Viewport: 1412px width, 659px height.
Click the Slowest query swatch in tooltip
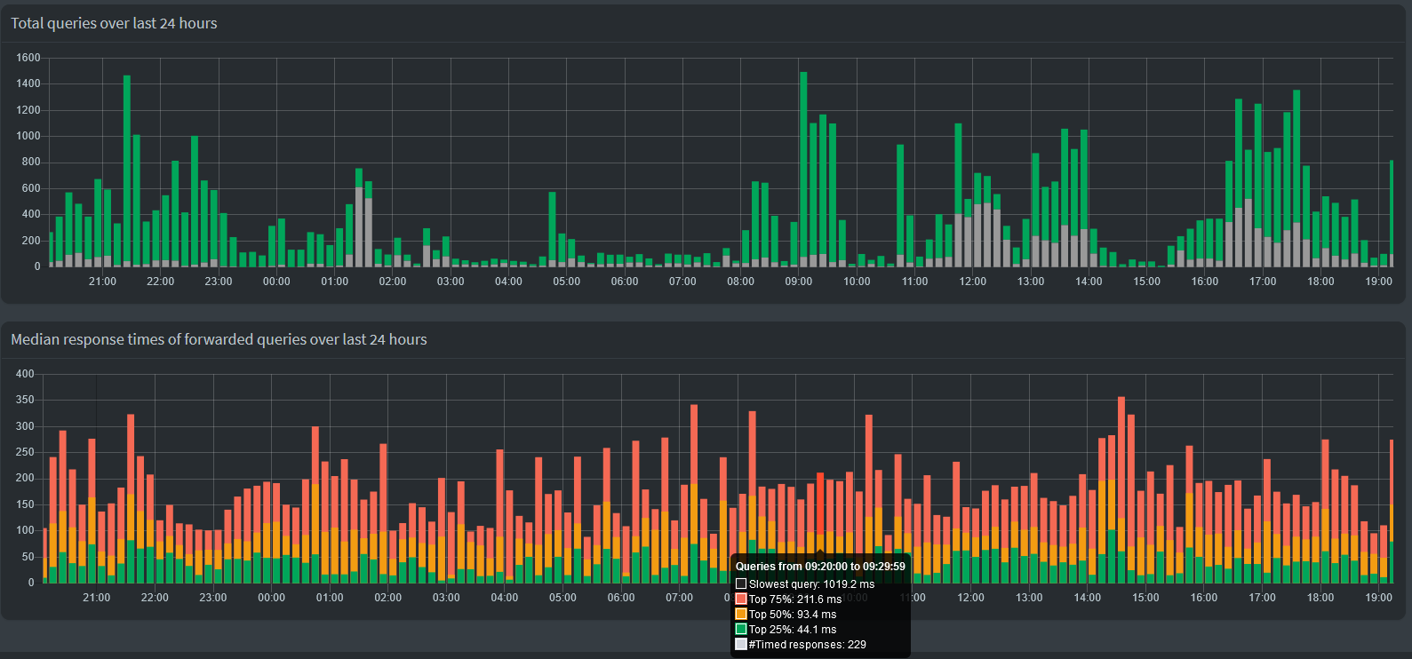coord(741,584)
